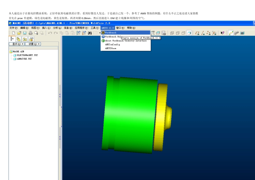Screen dimensions: 255x180
Task: Switch to the model tree tab
Action: [12, 39]
